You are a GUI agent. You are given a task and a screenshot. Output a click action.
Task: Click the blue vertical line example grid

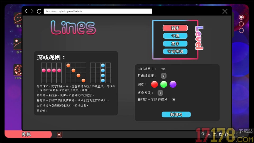tap(100, 73)
